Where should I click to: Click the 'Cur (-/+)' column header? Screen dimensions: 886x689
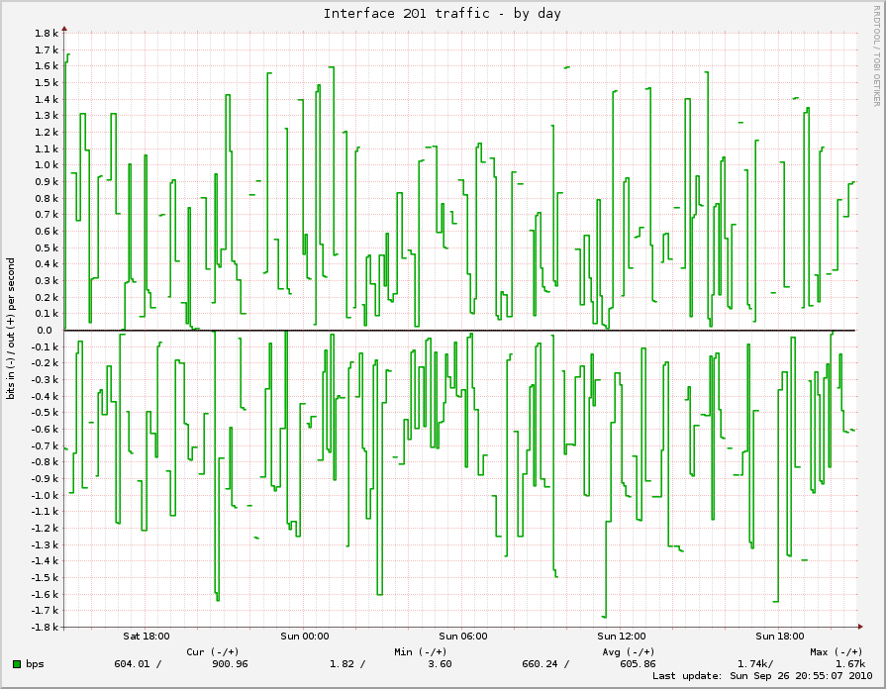pyautogui.click(x=213, y=651)
